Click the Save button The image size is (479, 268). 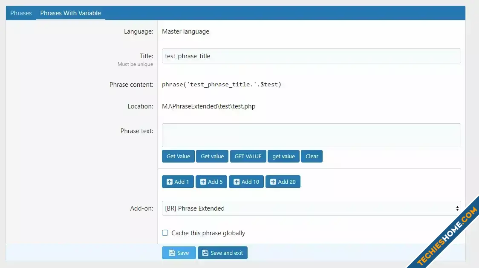179,253
